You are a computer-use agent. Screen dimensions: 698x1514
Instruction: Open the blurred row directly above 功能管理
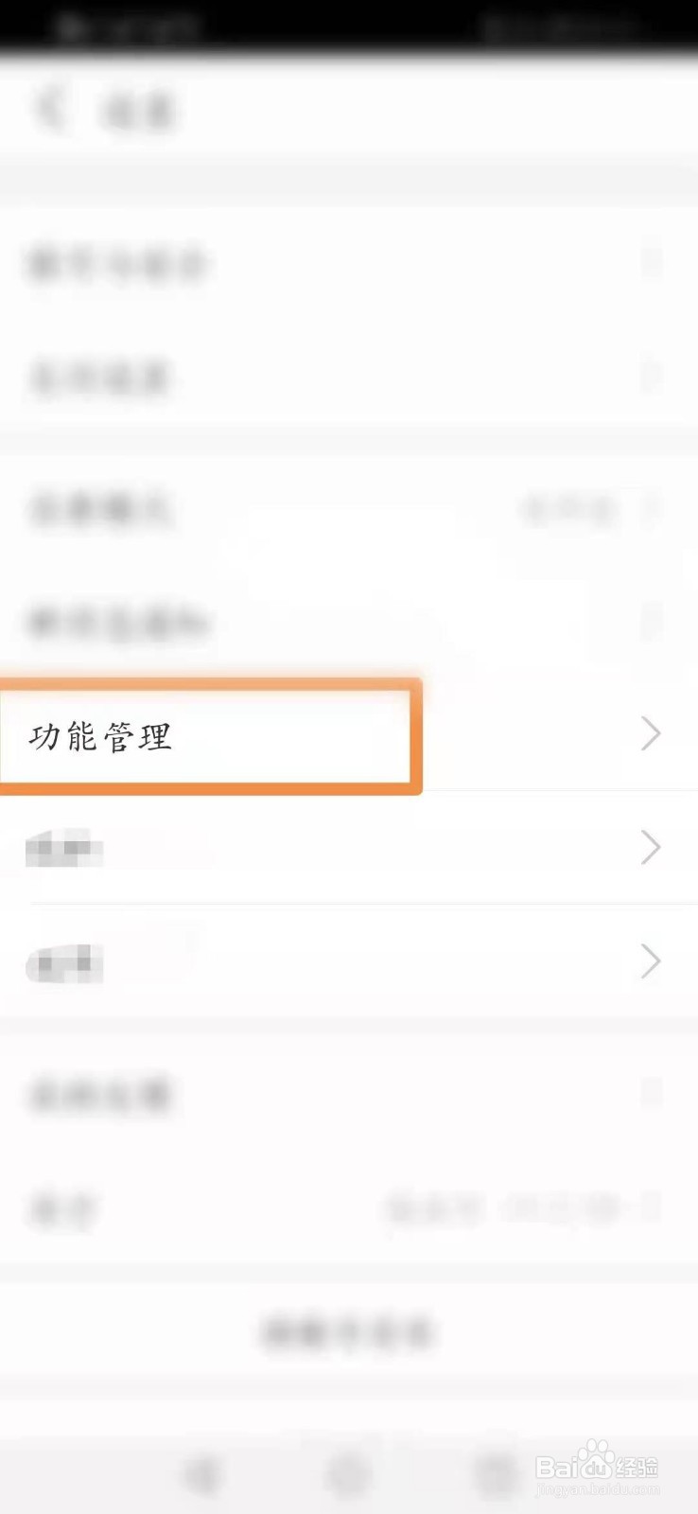(349, 623)
